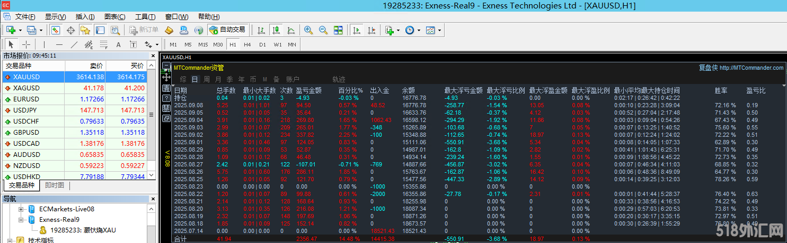Toggle chart shift from right edge
Viewport: 787px width, 243px height.
point(372,30)
